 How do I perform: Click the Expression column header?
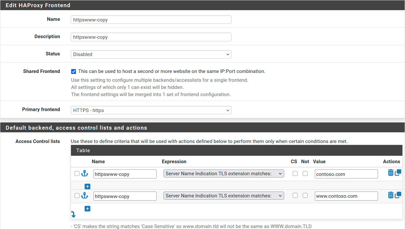[x=174, y=162]
